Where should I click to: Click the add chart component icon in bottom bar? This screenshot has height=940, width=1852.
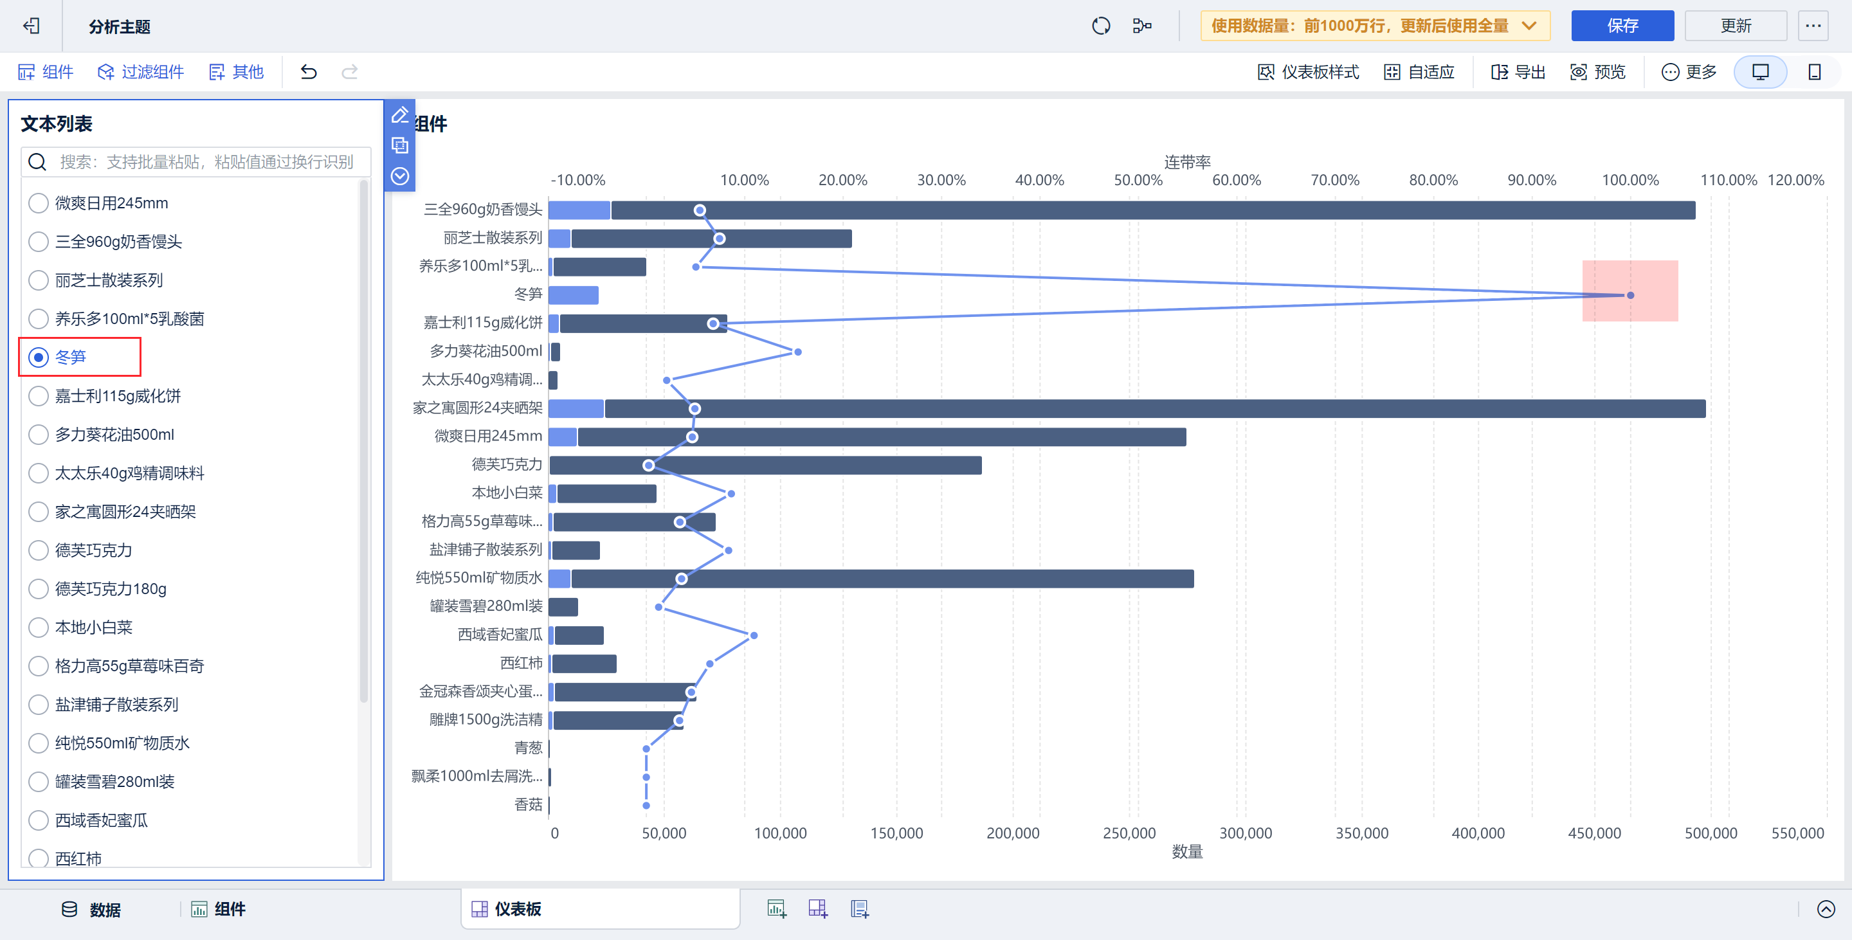[776, 908]
